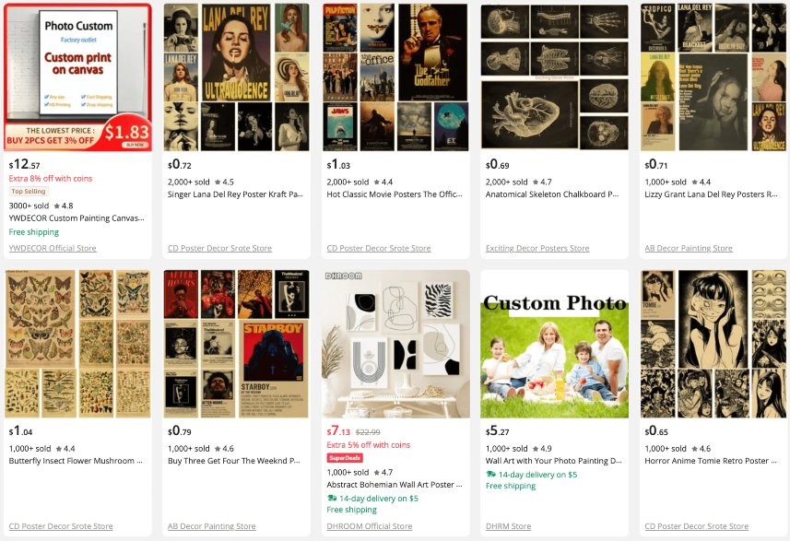Open DHROOM Official Store link
The image size is (790, 541).
coord(370,526)
